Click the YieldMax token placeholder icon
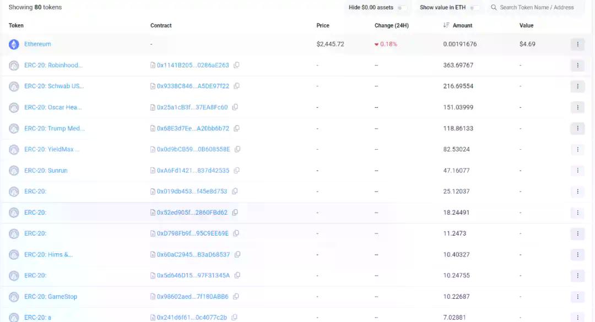The width and height of the screenshot is (595, 322). pos(14,150)
